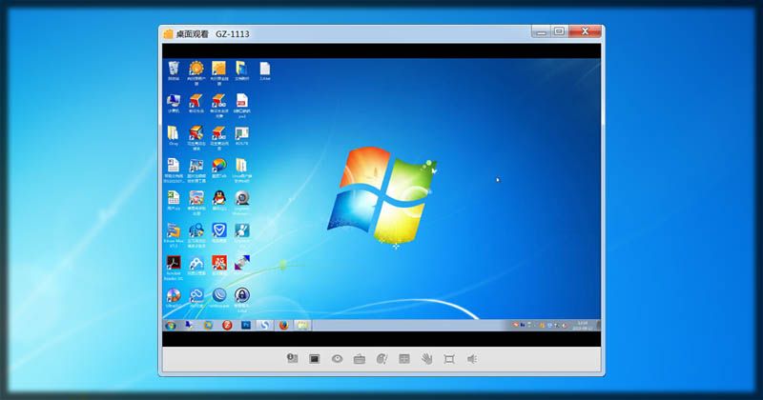Click the red round Flash icon on remote taskbar

[227, 325]
